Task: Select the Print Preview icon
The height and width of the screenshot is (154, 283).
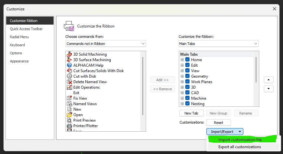Action: click(69, 120)
